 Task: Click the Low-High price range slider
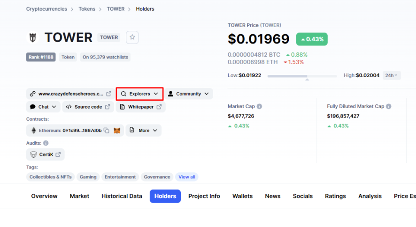tap(302, 76)
